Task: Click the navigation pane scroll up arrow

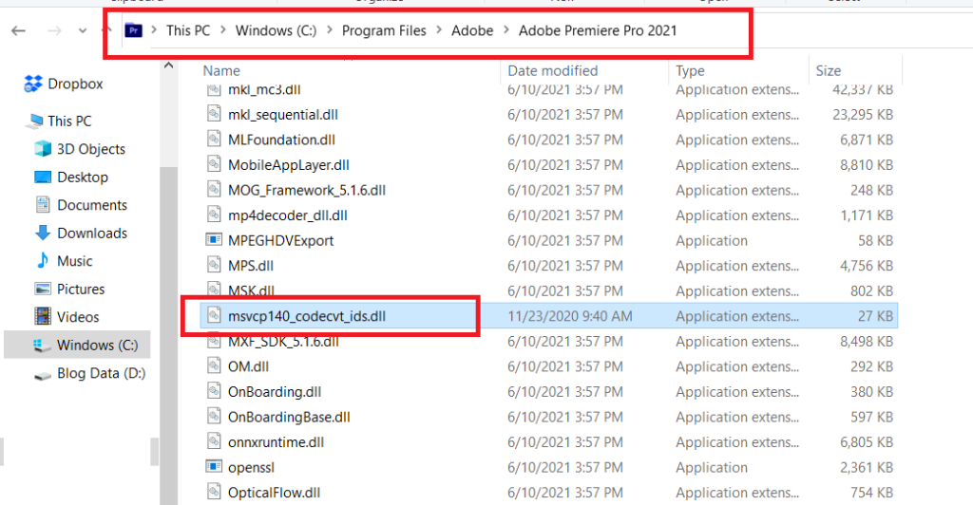Action: pos(169,65)
